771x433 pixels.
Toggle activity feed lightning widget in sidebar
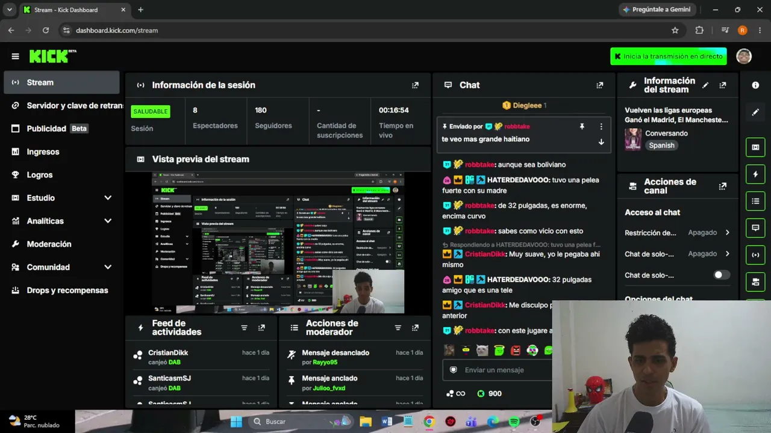(x=755, y=174)
